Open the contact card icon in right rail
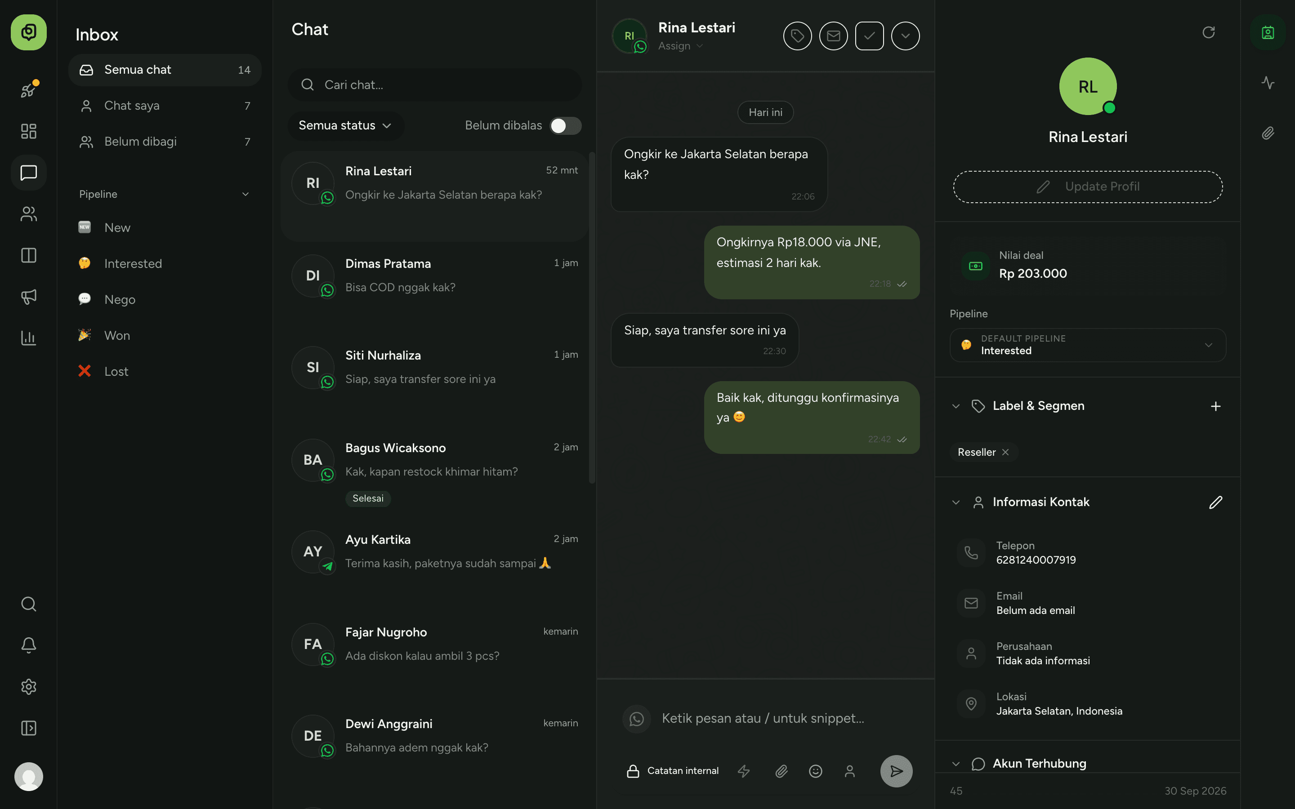1295x809 pixels. tap(1268, 33)
